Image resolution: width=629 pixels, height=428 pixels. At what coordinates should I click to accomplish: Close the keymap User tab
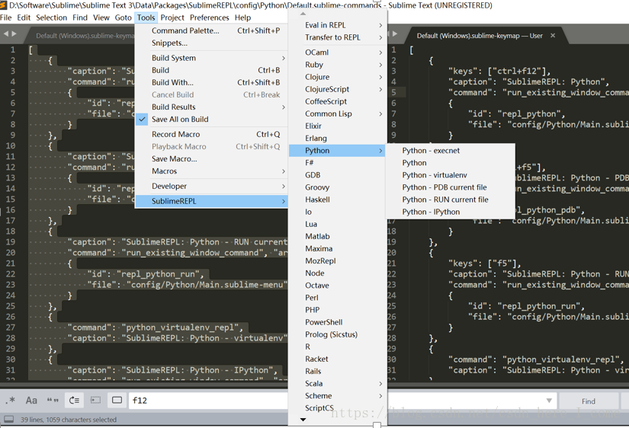click(553, 36)
